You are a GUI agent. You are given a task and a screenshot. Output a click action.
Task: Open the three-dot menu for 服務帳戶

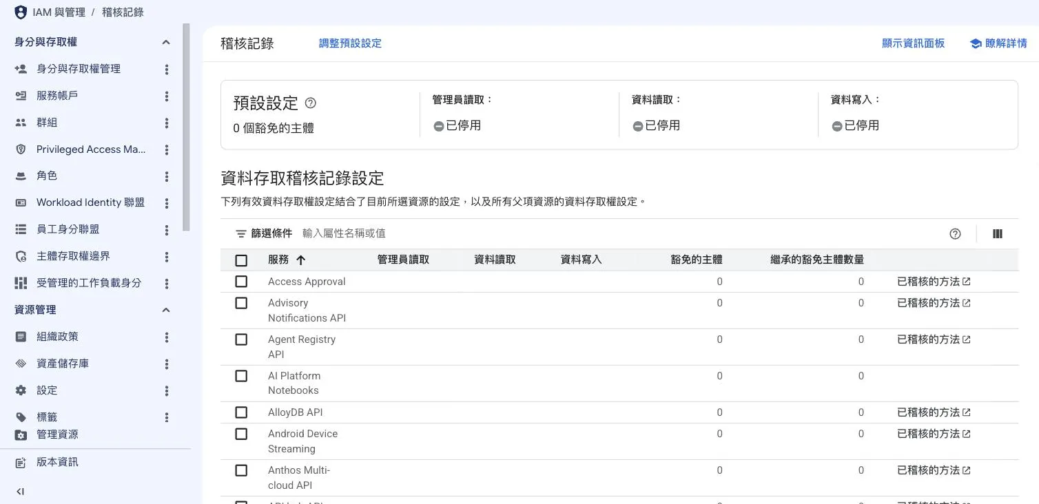pyautogui.click(x=166, y=96)
